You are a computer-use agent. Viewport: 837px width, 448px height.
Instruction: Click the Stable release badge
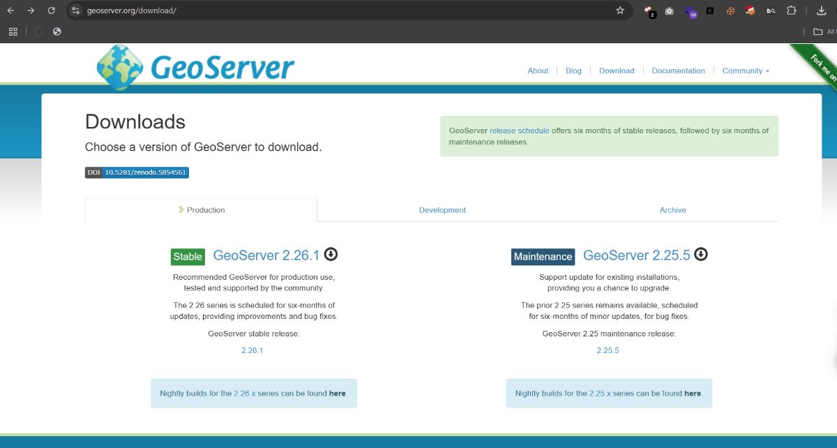[x=187, y=257]
